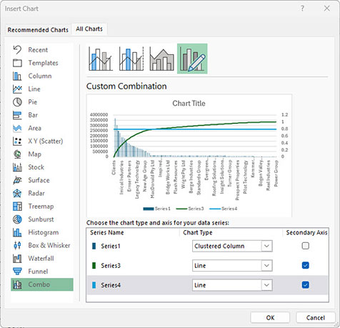This screenshot has height=328, width=340.
Task: Choose Clustered Column - Line combo subtype
Action: (101, 59)
